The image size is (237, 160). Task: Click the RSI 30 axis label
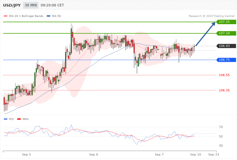click(x=221, y=146)
